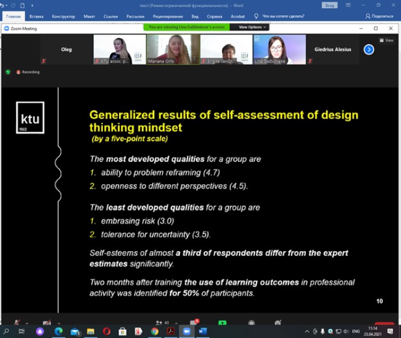
Task: Click the Chat icon with notification badge
Action: pyautogui.click(x=195, y=323)
